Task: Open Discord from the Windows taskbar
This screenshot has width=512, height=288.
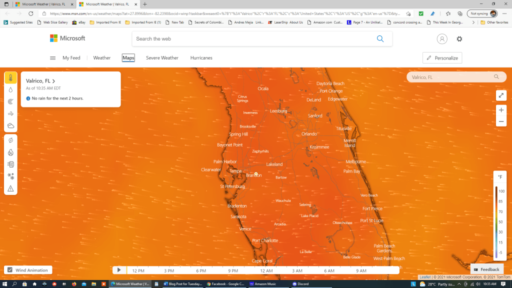Action: click(x=301, y=284)
